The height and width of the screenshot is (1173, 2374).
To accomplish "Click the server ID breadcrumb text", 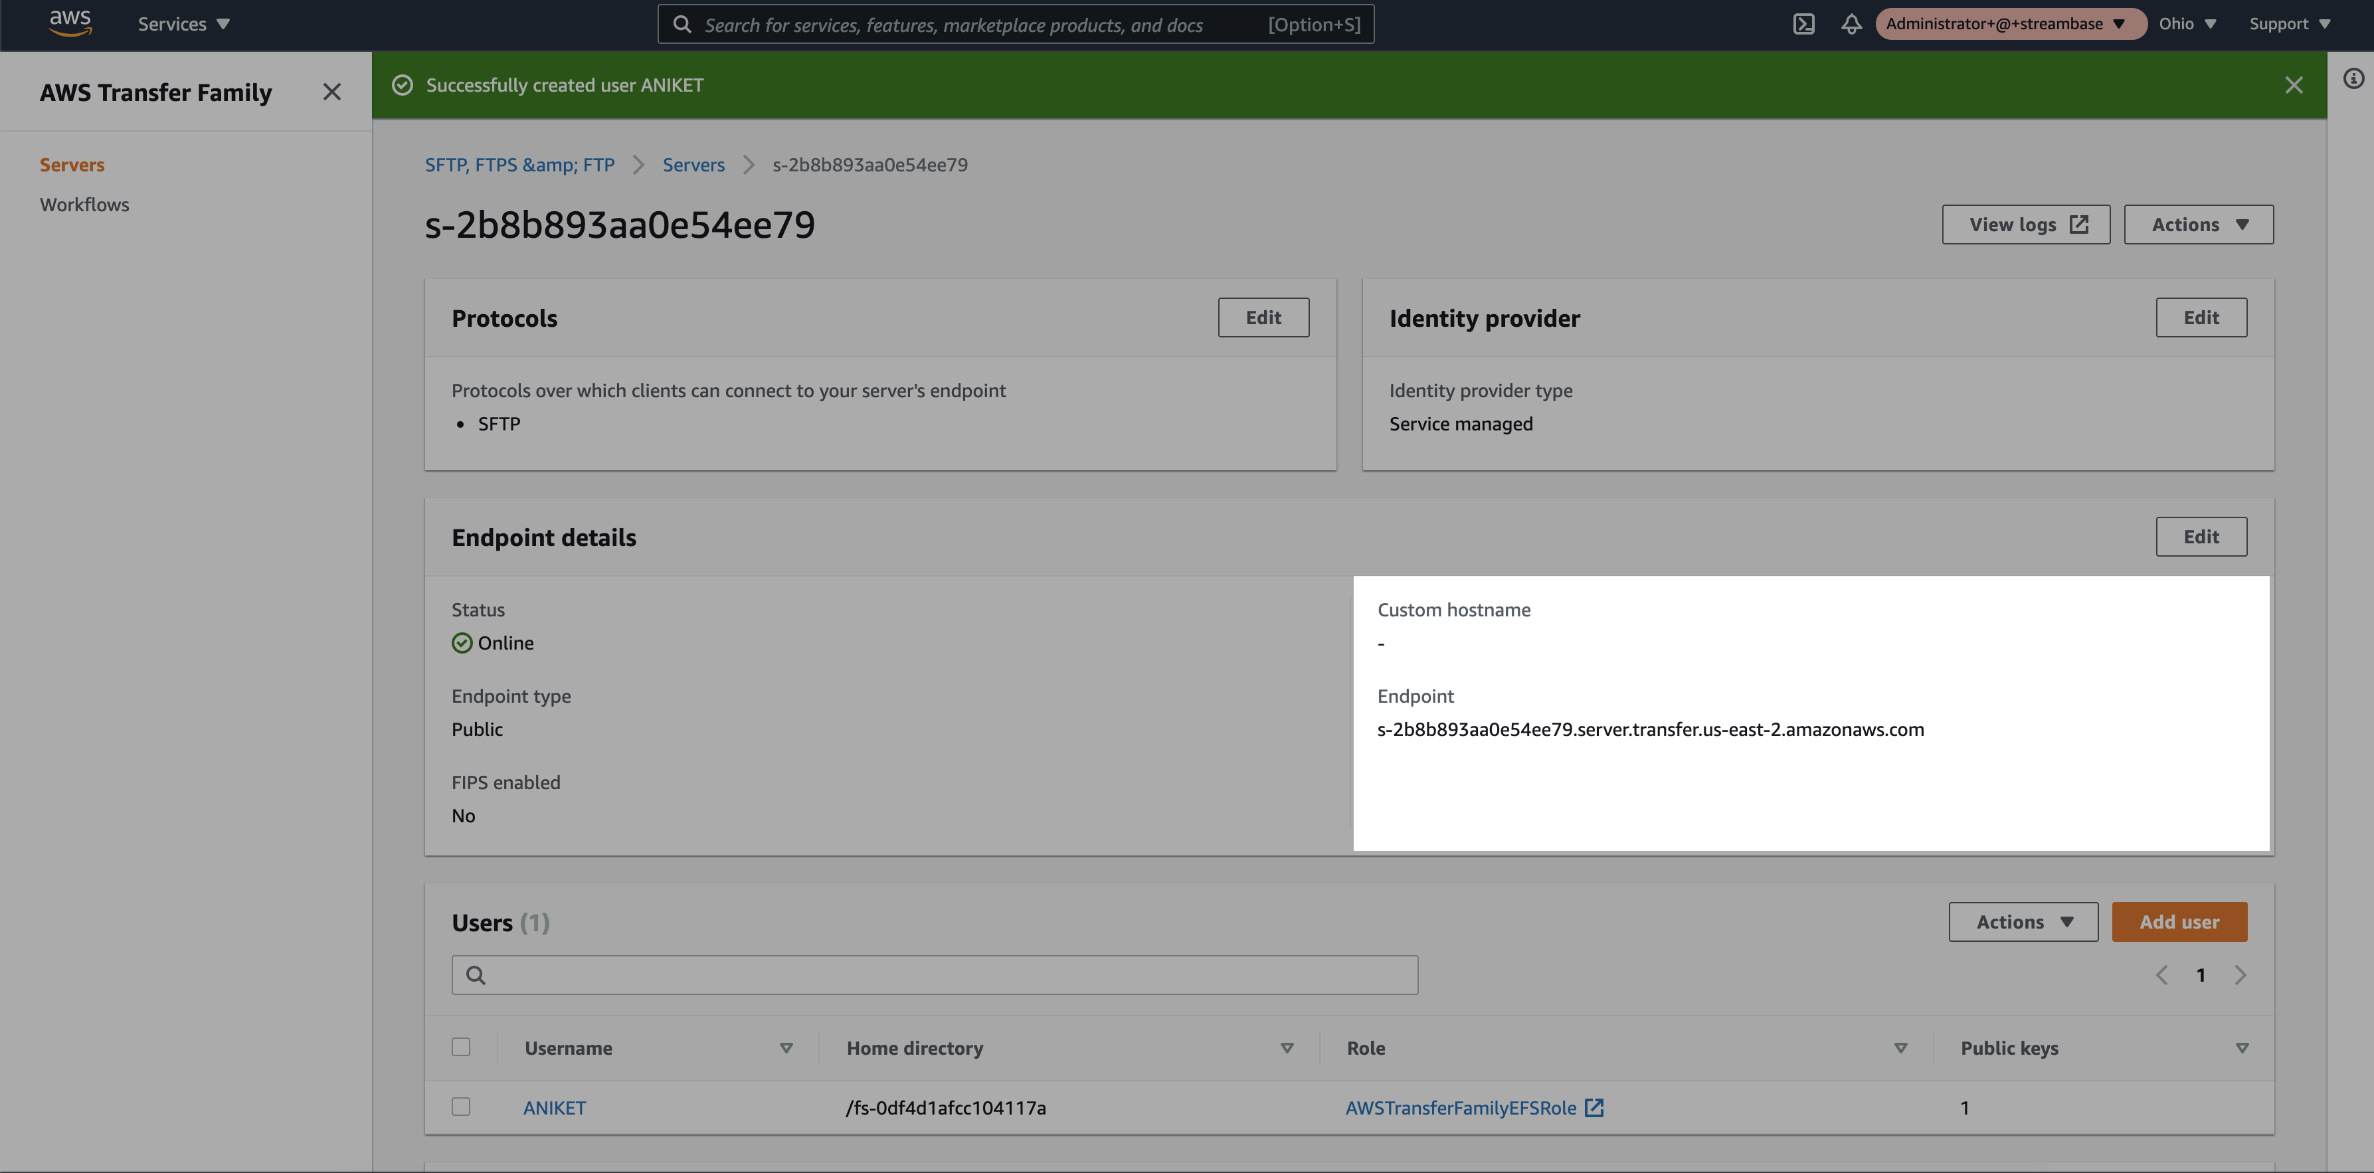I will pos(870,165).
